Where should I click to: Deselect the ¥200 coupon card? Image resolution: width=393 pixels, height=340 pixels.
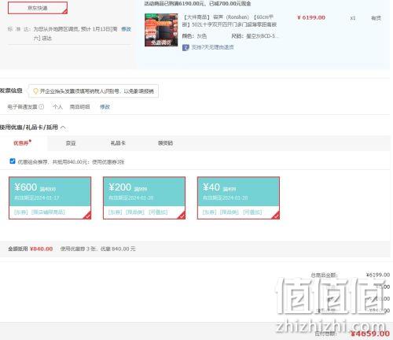(x=144, y=198)
